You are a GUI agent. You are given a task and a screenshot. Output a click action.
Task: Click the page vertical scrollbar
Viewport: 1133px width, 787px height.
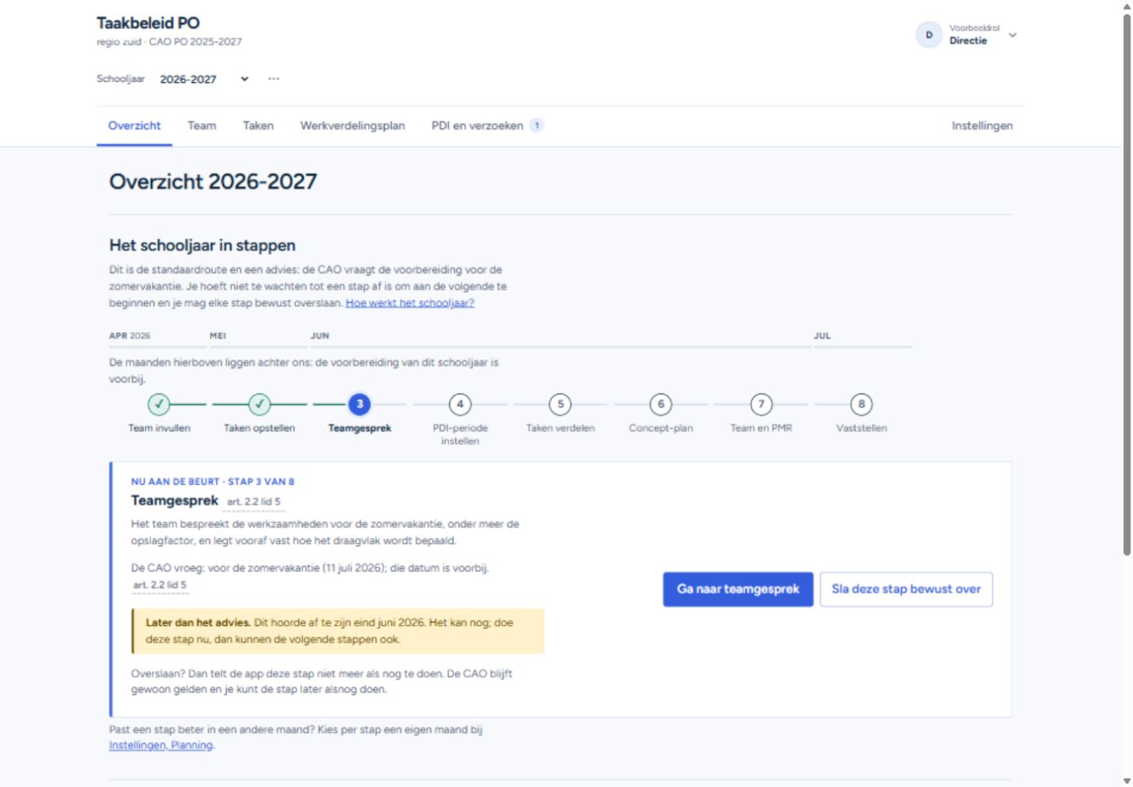[1126, 283]
